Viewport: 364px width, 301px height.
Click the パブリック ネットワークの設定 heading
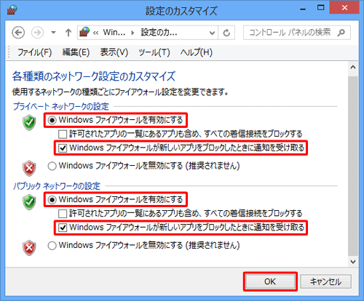point(56,186)
